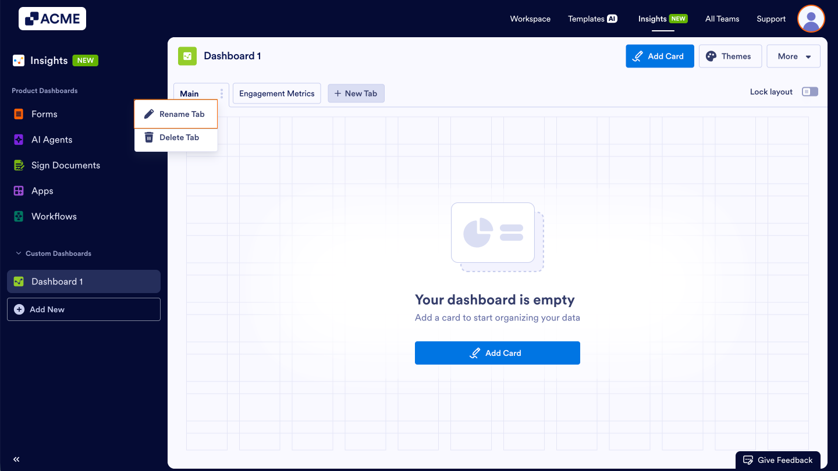838x471 pixels.
Task: Select Workflows in the sidebar
Action: coord(54,216)
